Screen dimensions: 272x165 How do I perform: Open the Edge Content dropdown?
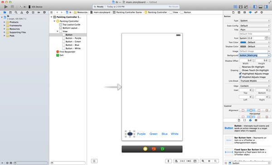[255, 86]
